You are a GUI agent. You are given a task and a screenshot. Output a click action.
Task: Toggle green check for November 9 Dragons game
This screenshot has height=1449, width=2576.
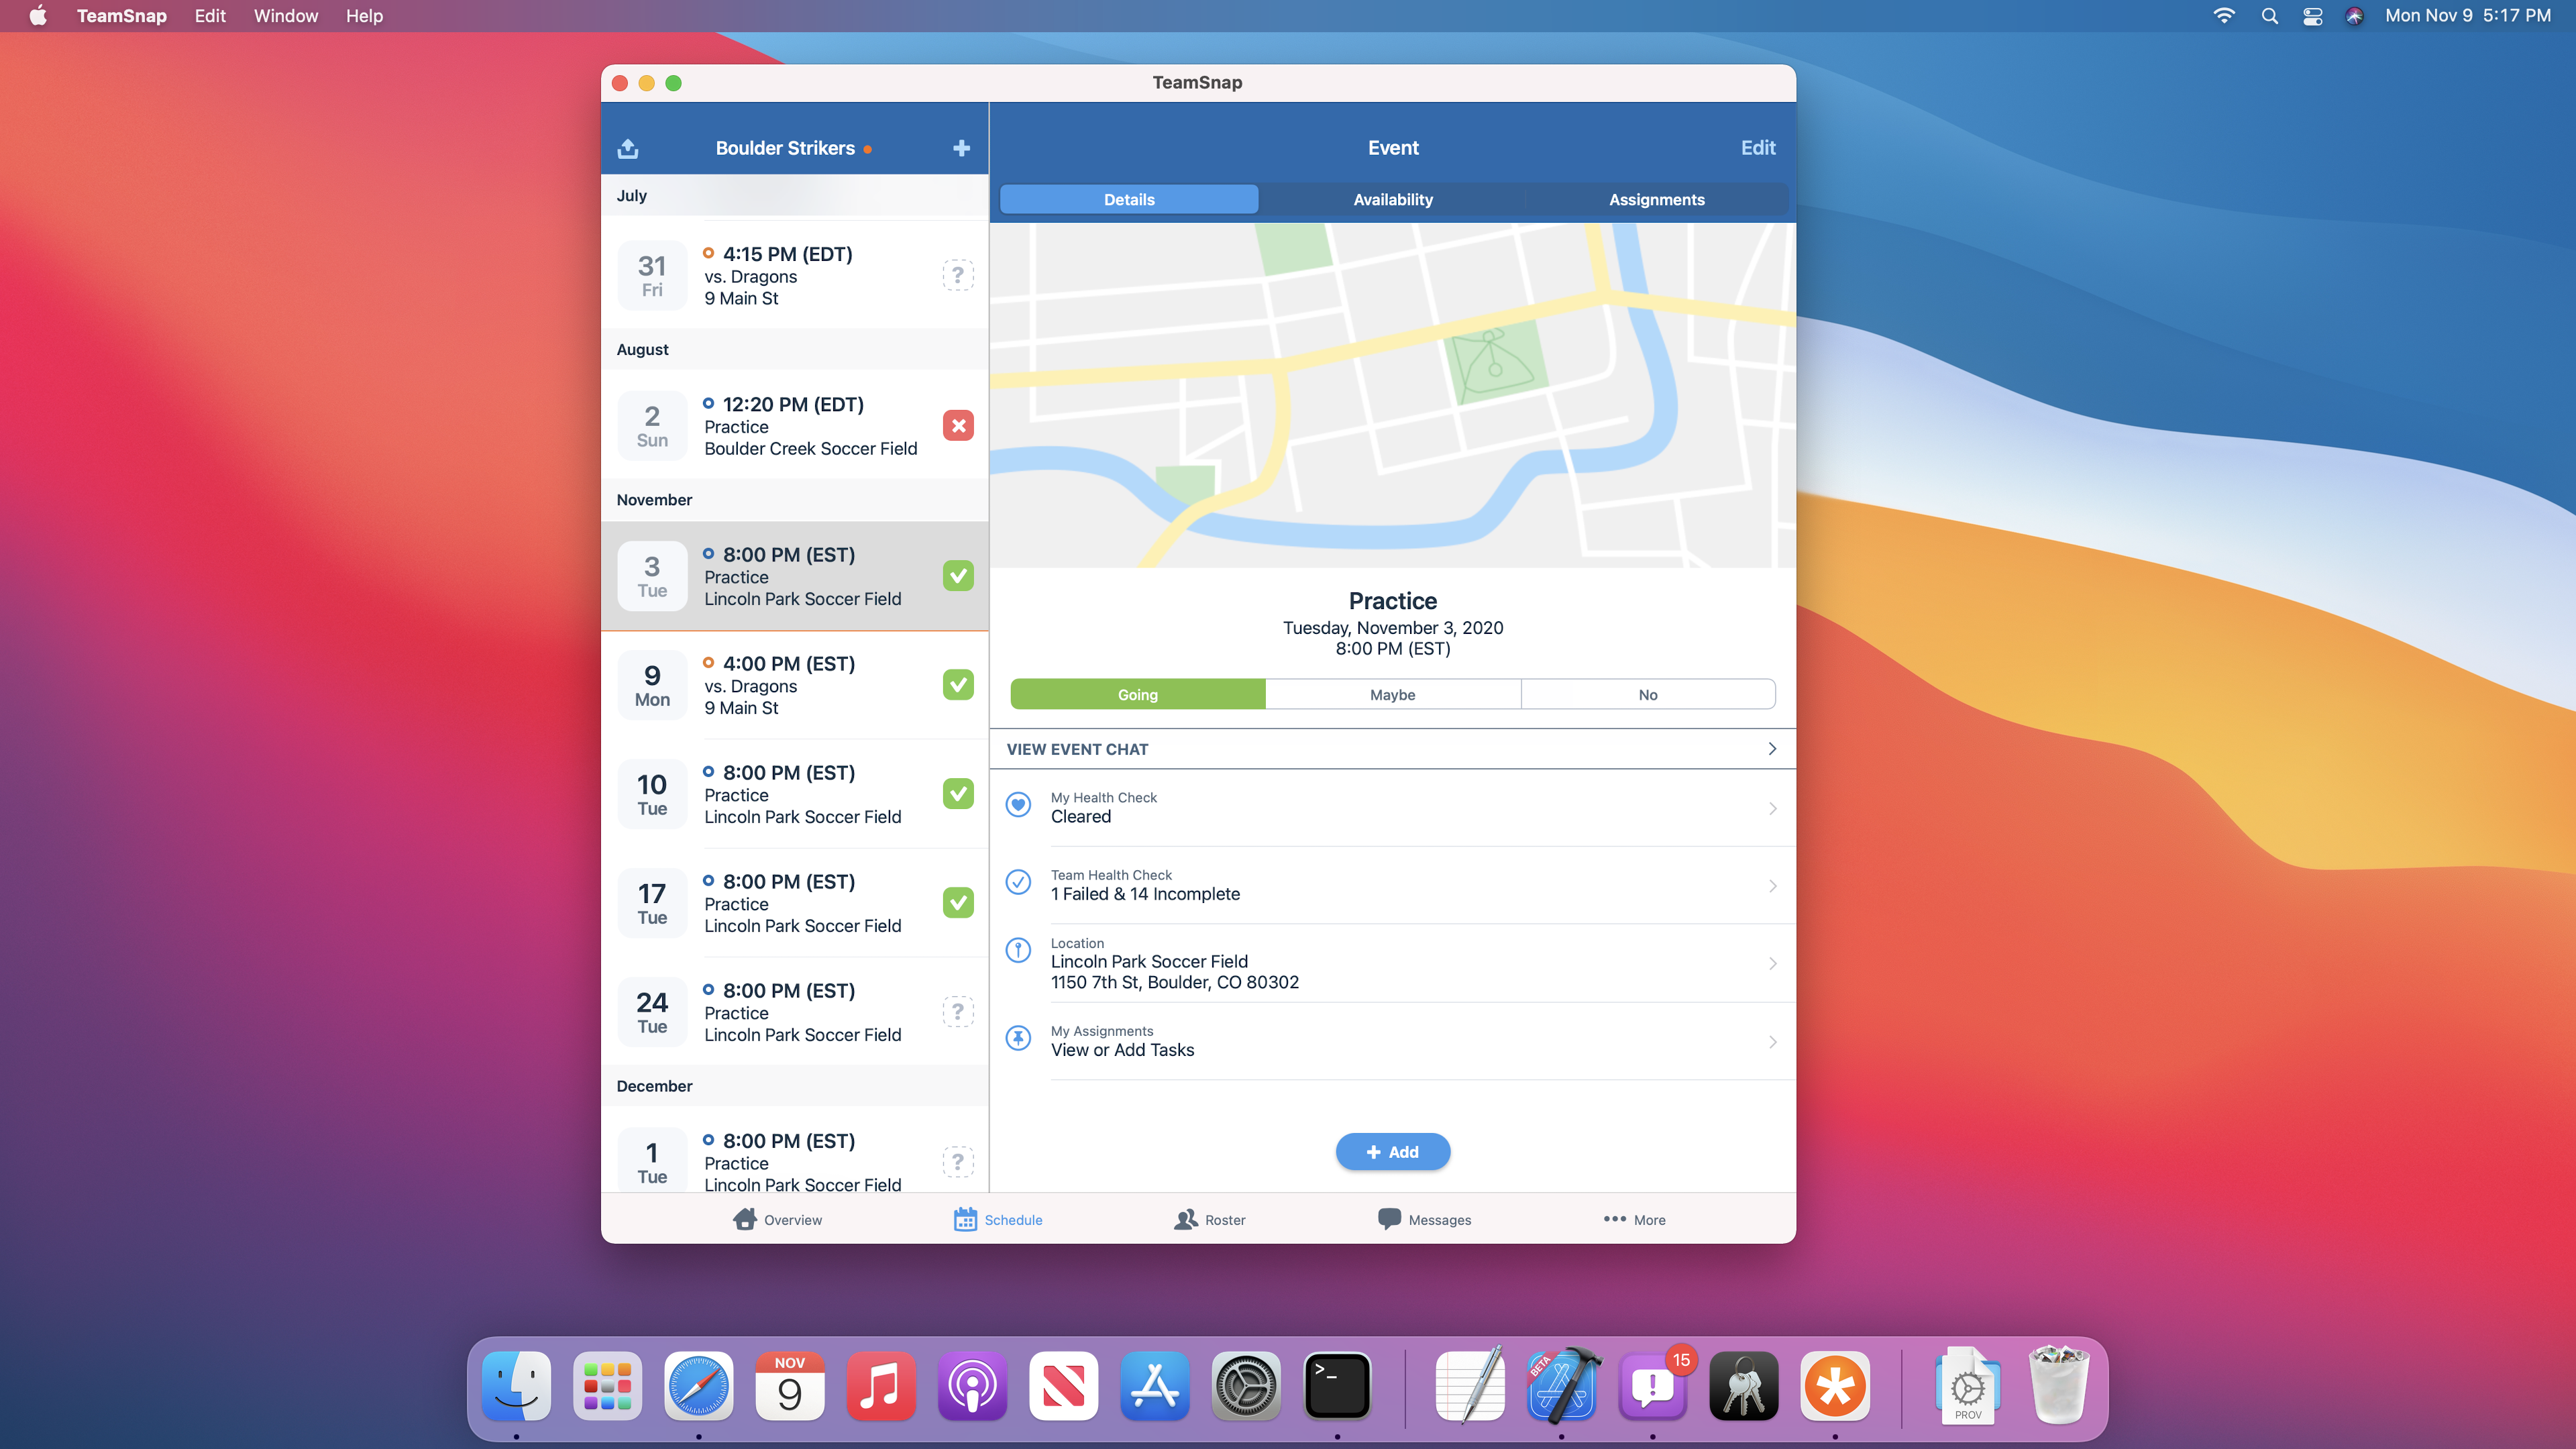click(957, 685)
